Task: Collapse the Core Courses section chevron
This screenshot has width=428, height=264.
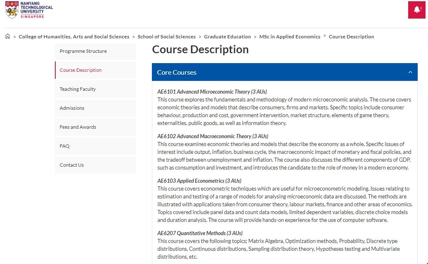Action: click(410, 72)
